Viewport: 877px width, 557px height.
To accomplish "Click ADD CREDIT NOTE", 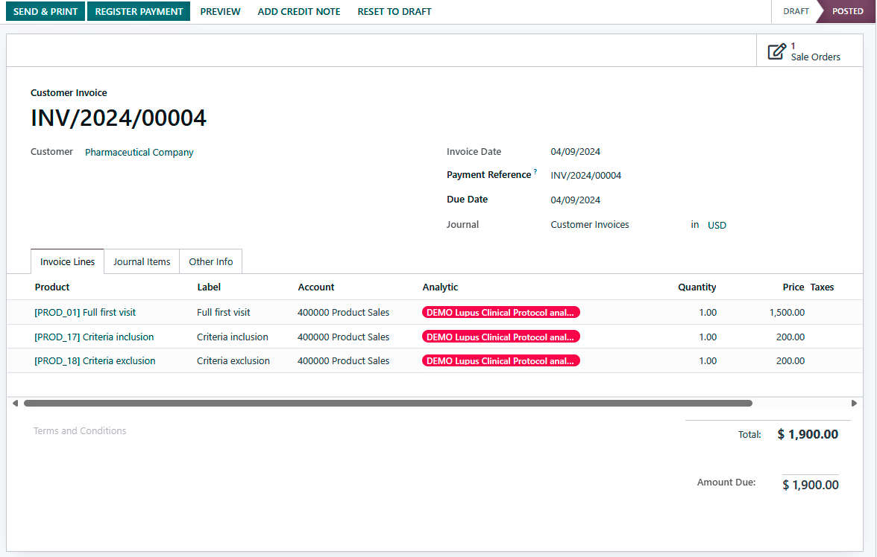I will click(298, 11).
